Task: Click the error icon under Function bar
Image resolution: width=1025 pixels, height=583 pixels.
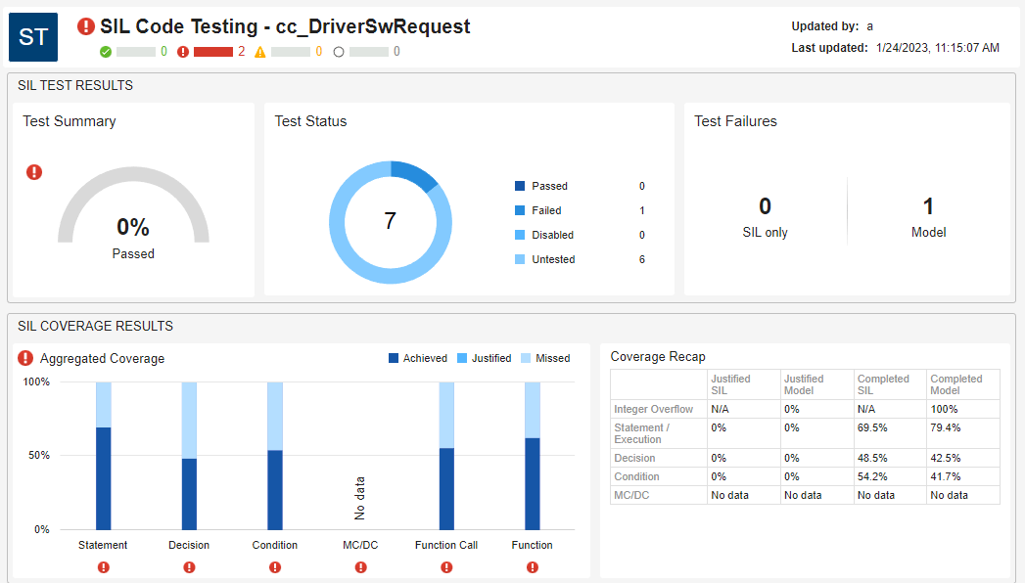Action: (533, 567)
